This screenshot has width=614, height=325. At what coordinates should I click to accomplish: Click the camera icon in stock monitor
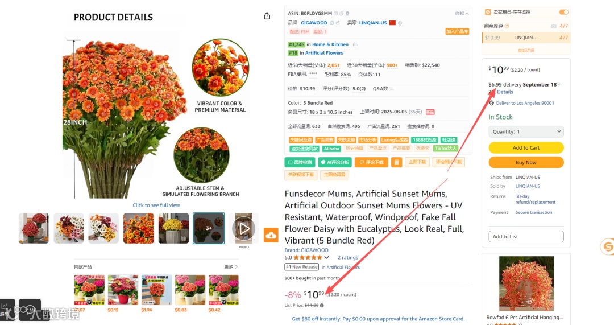pos(553,26)
